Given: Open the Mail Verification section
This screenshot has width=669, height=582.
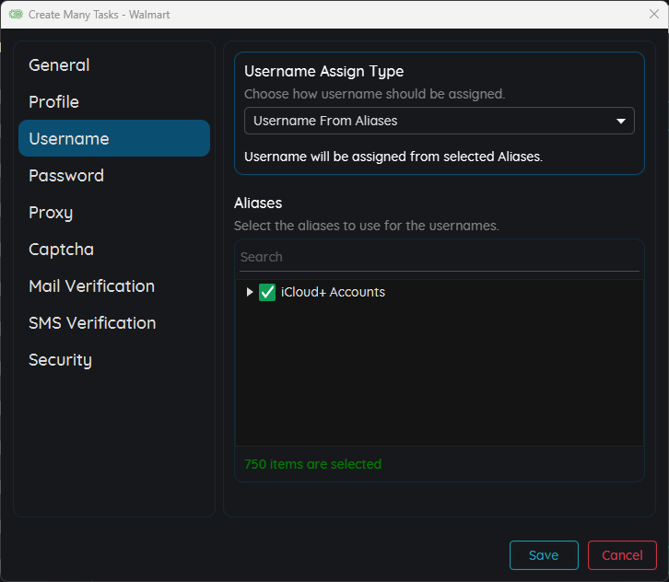Looking at the screenshot, I should point(91,286).
